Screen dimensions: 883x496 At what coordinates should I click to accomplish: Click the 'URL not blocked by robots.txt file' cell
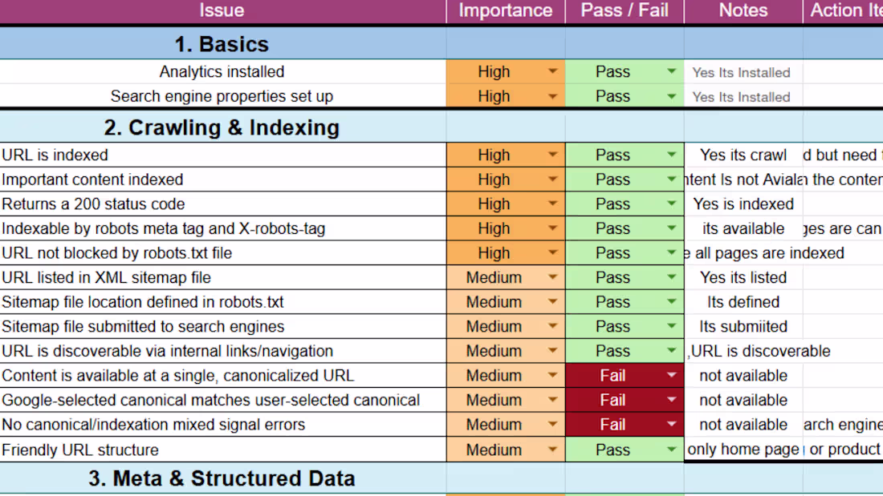click(222, 253)
